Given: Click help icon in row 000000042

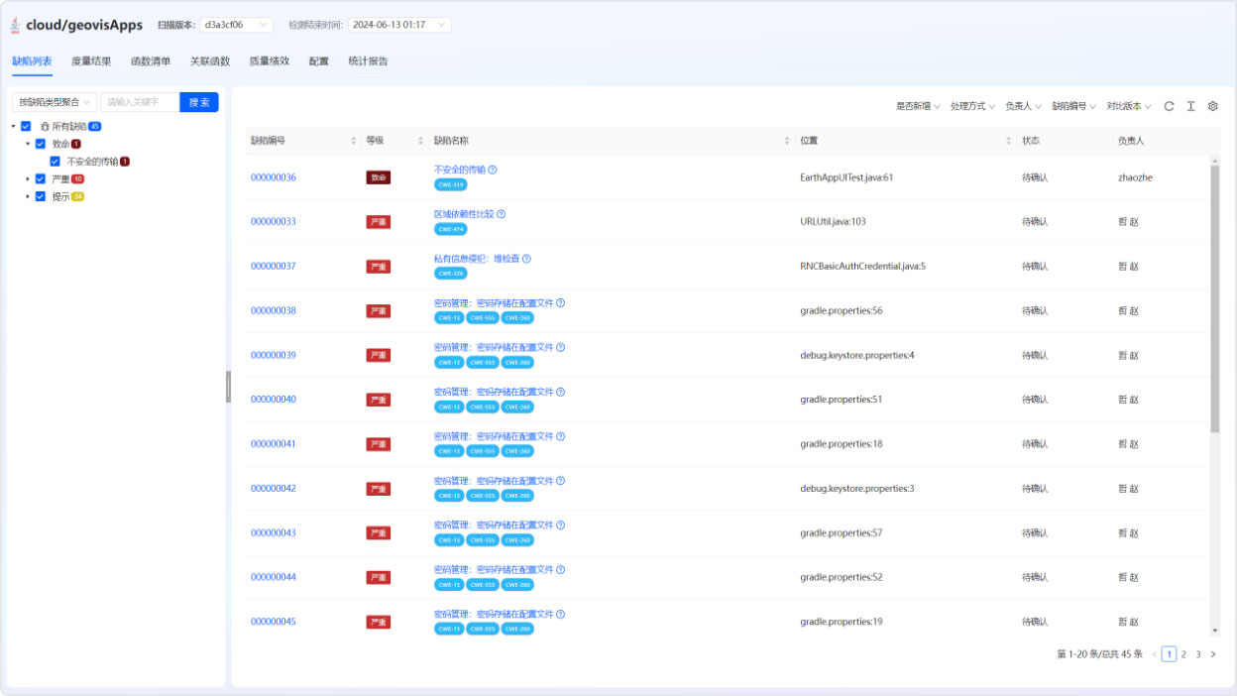Looking at the screenshot, I should 560,481.
